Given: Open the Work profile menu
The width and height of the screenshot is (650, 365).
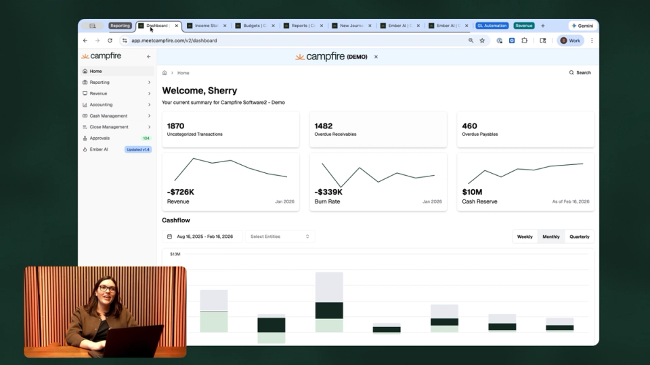Looking at the screenshot, I should [x=570, y=41].
